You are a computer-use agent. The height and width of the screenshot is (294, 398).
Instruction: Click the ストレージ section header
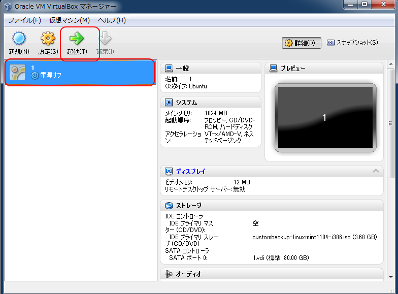(x=272, y=205)
